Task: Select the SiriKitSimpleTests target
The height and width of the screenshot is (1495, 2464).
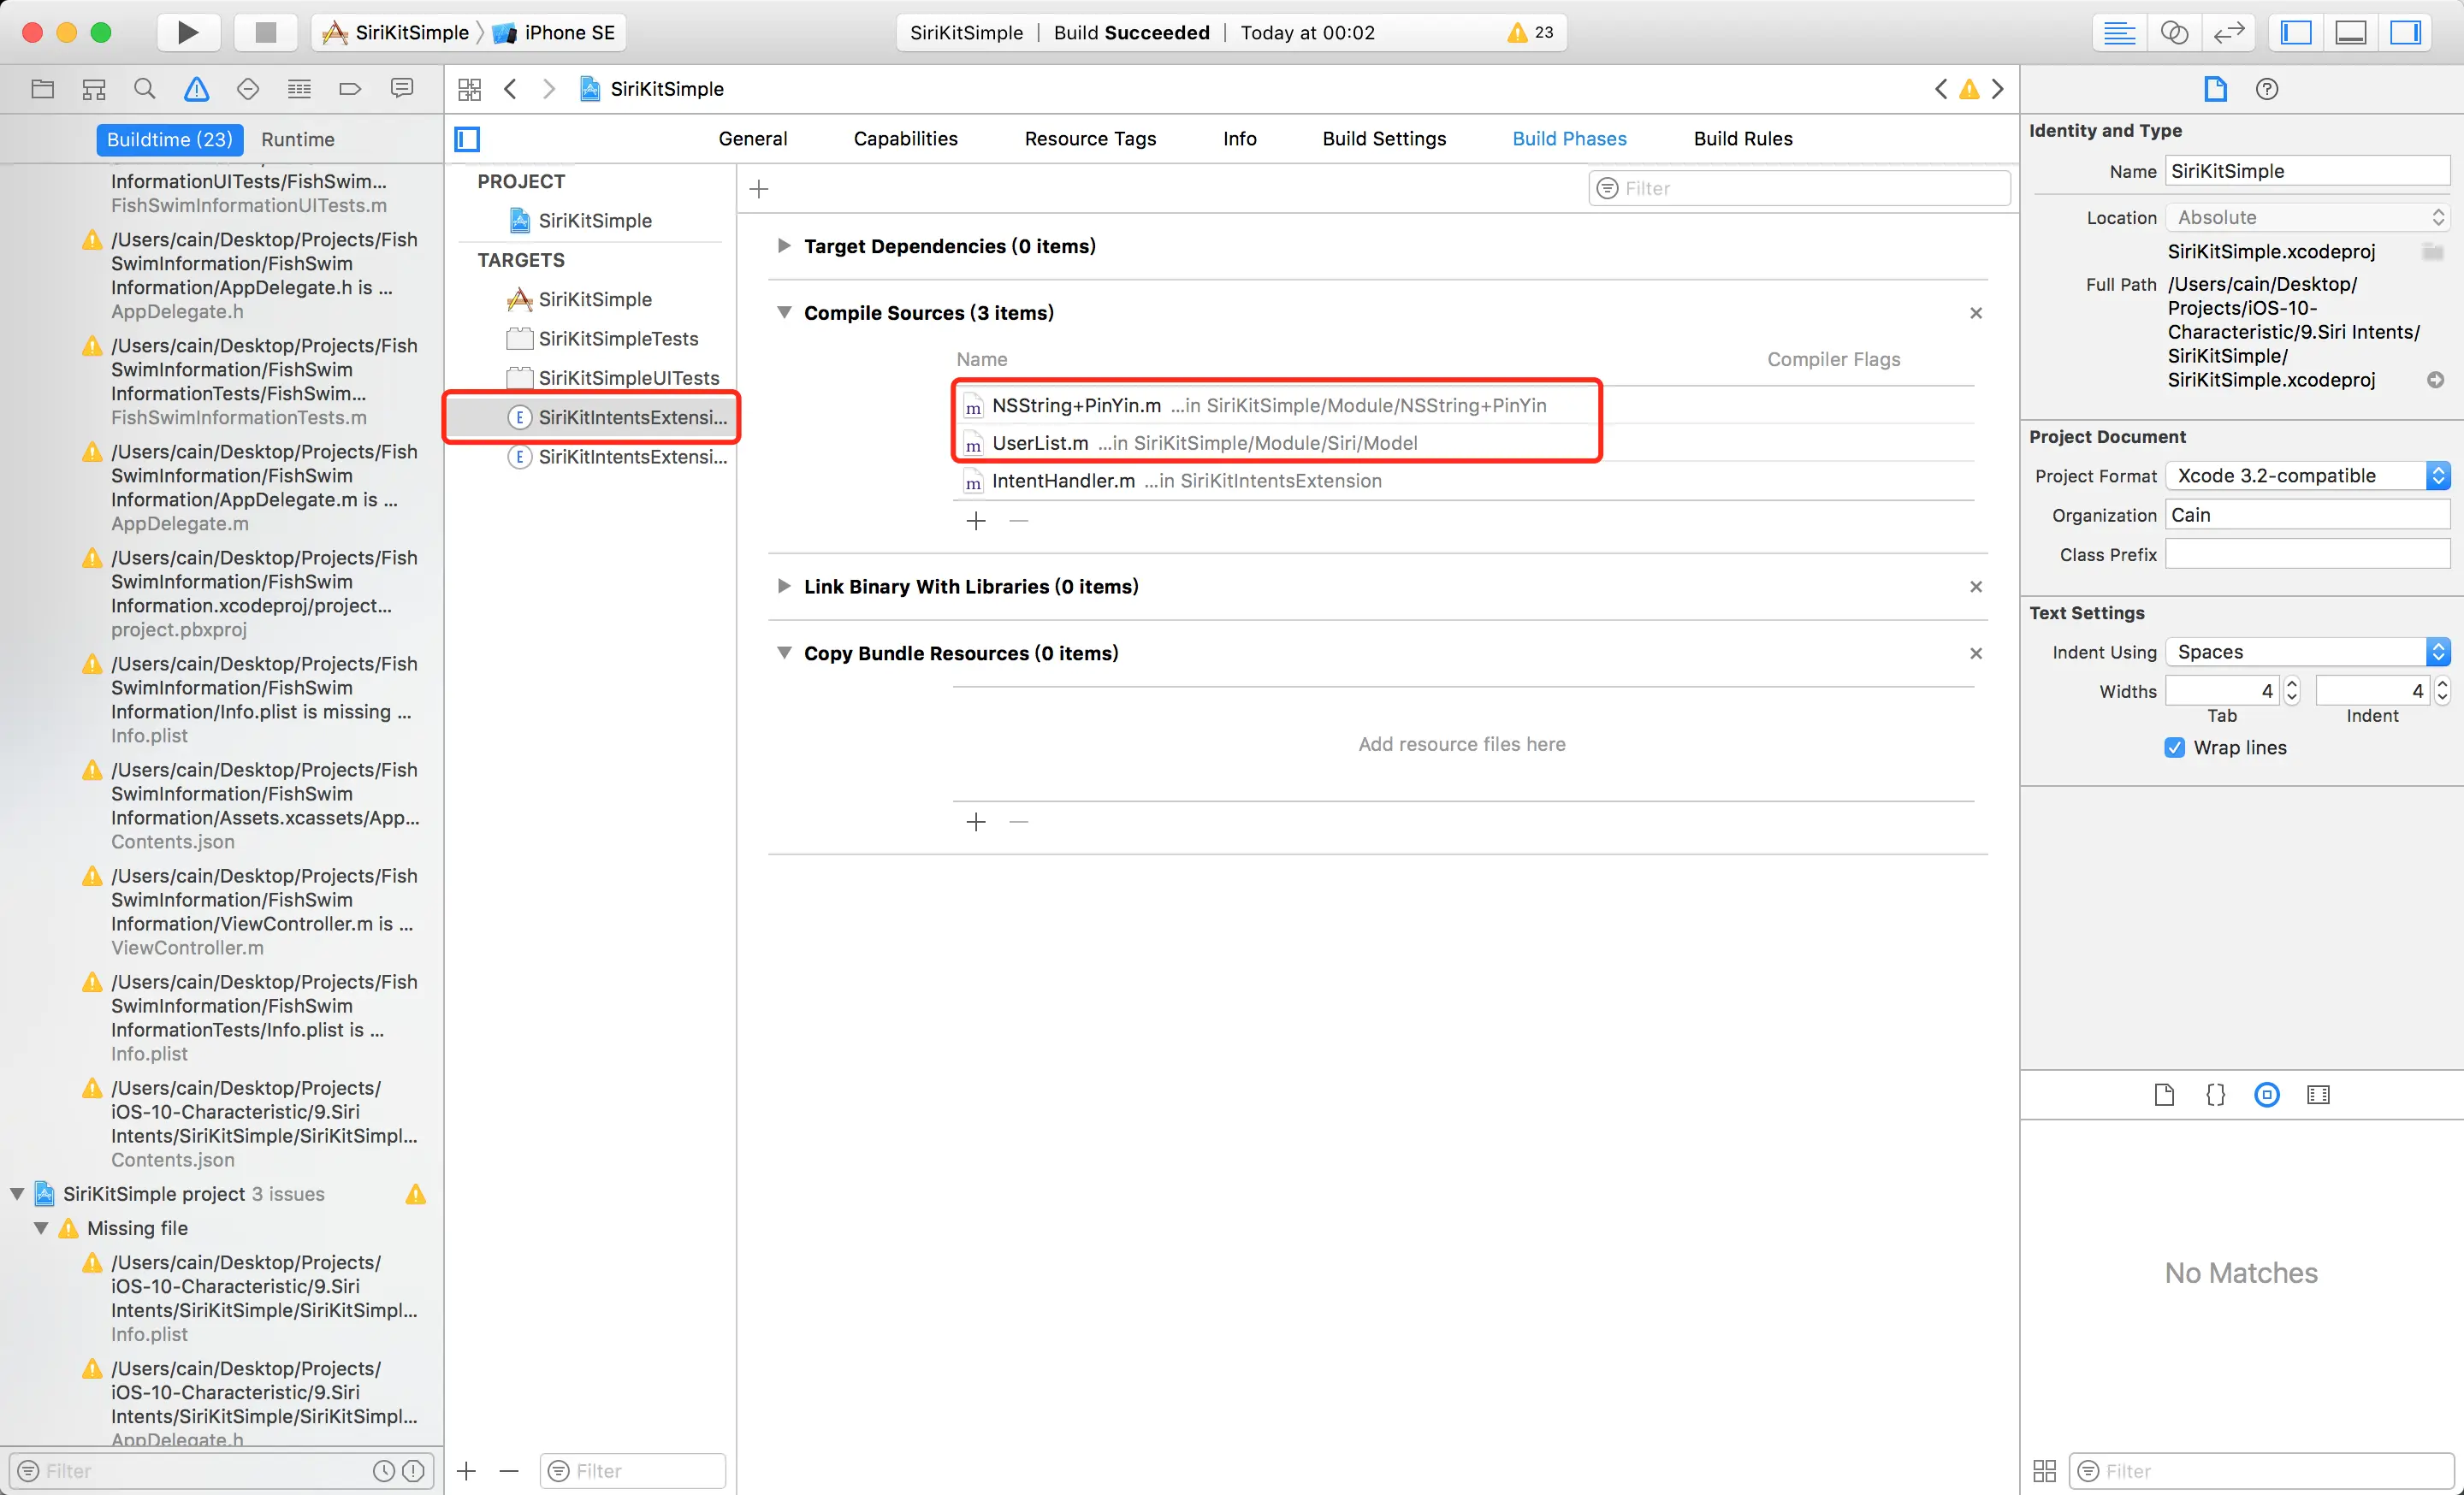Action: tap(618, 339)
